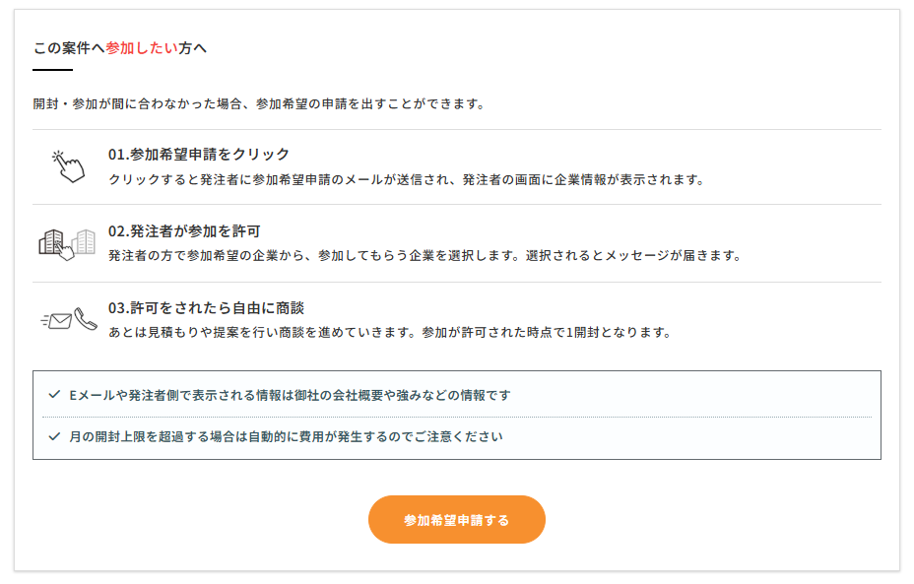Click the step 03 description about 見積もりや提案
Image resolution: width=914 pixels, height=584 pixels.
click(x=389, y=333)
